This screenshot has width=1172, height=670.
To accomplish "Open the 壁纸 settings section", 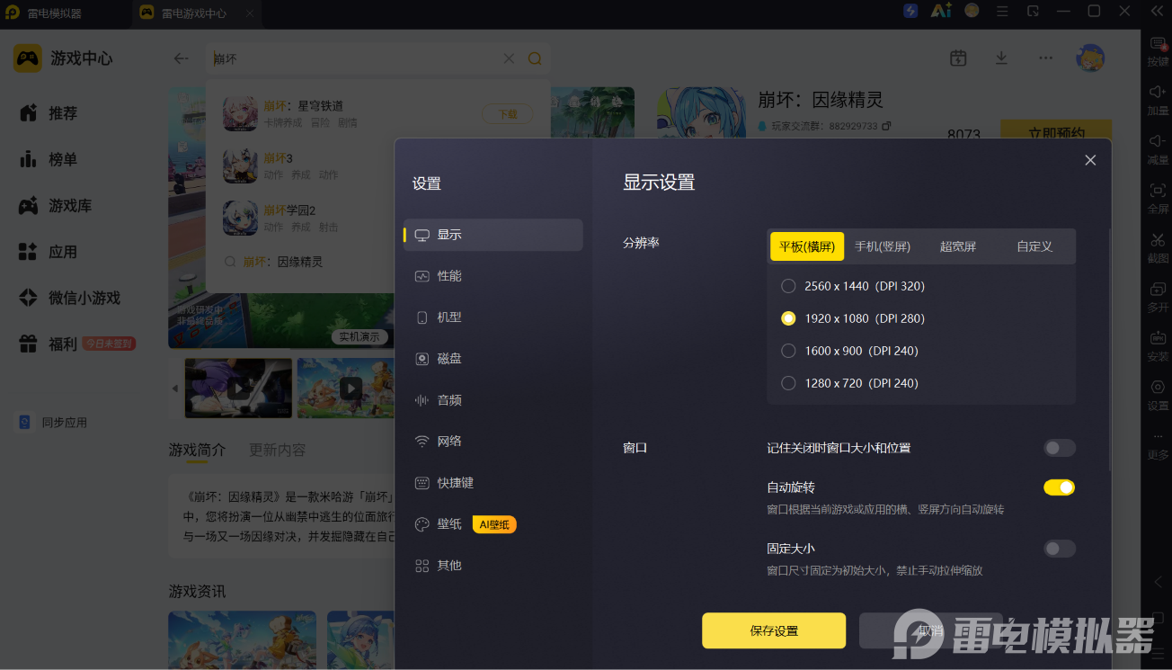I will 493,524.
